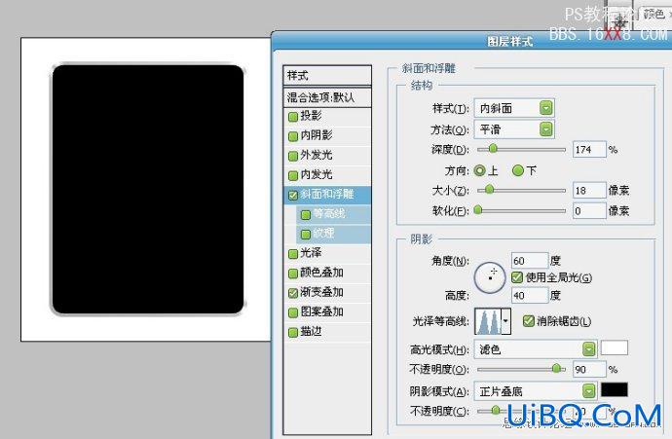672x439 pixels.
Task: Click the black rounded rectangle on canvas
Action: pos(148,189)
